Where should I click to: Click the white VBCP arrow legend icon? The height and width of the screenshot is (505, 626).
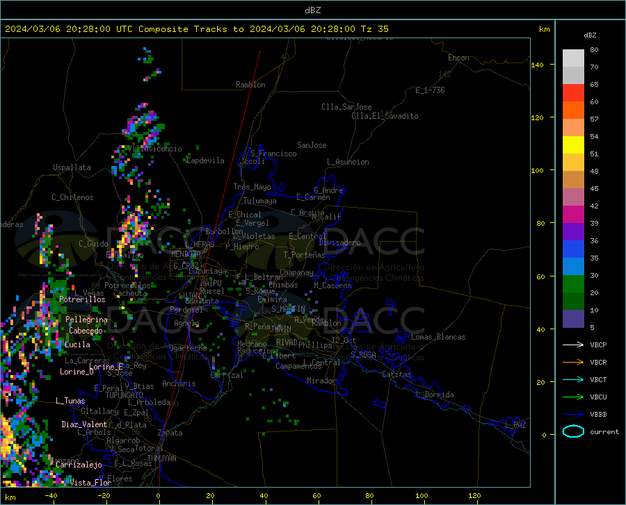point(573,345)
